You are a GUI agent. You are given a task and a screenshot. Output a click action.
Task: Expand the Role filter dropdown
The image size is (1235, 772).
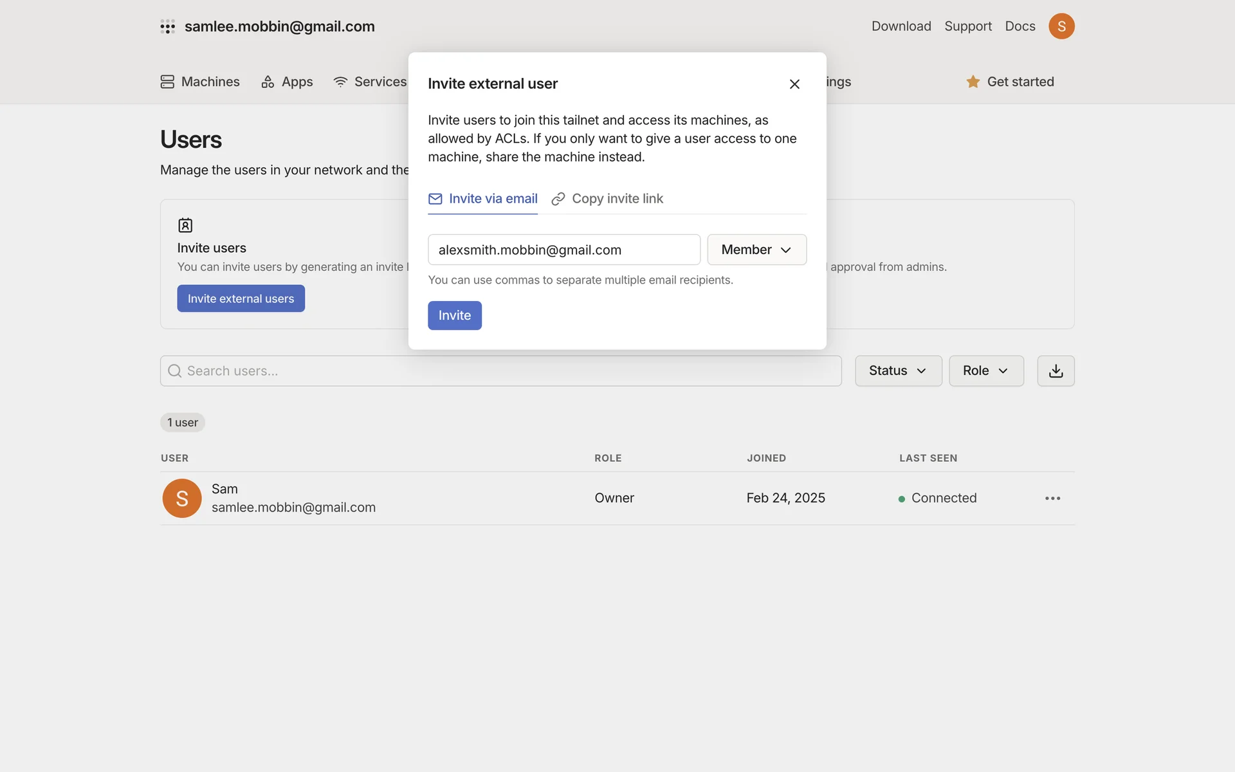985,371
